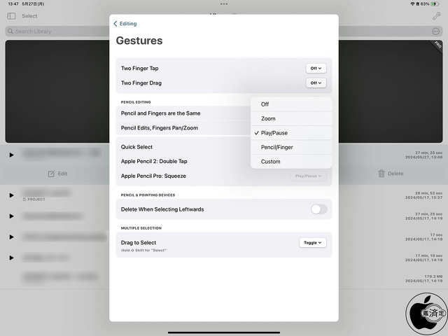Tap Edit for the selected recording
This screenshot has width=448, height=336.
[57, 174]
